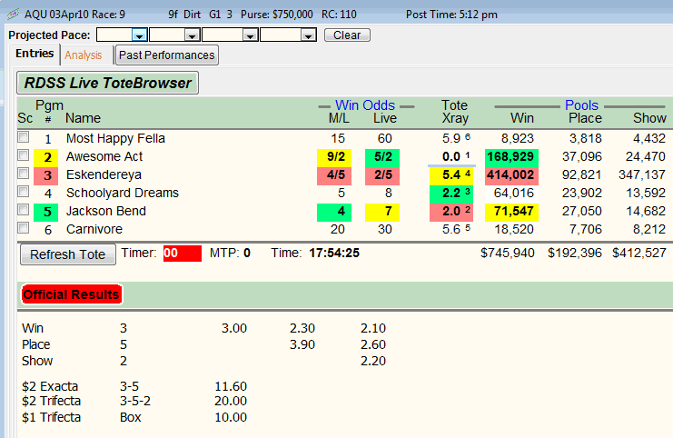The height and width of the screenshot is (438, 673).
Task: Switch to the Entries tab
Action: pos(35,54)
